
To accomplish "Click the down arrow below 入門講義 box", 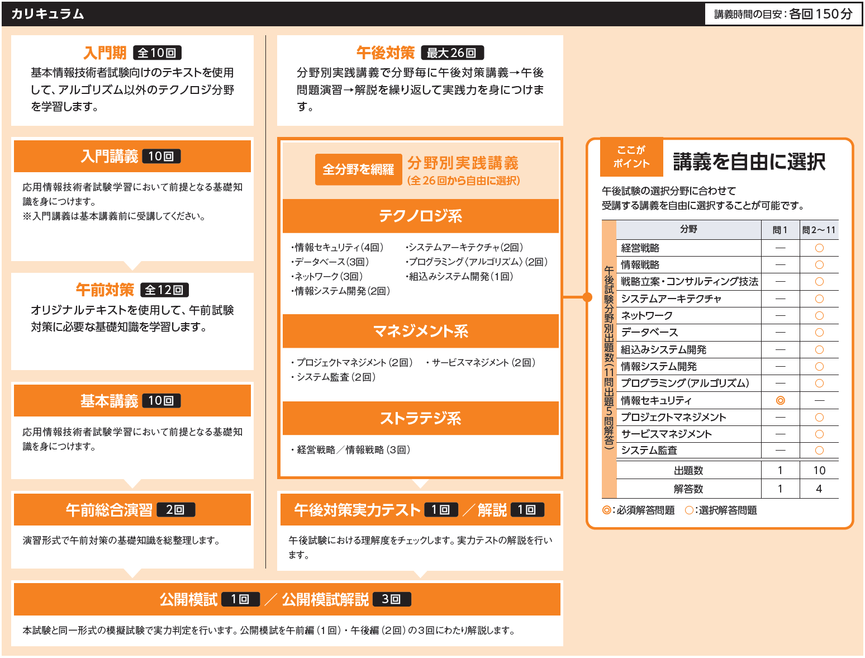I will pos(132,266).
